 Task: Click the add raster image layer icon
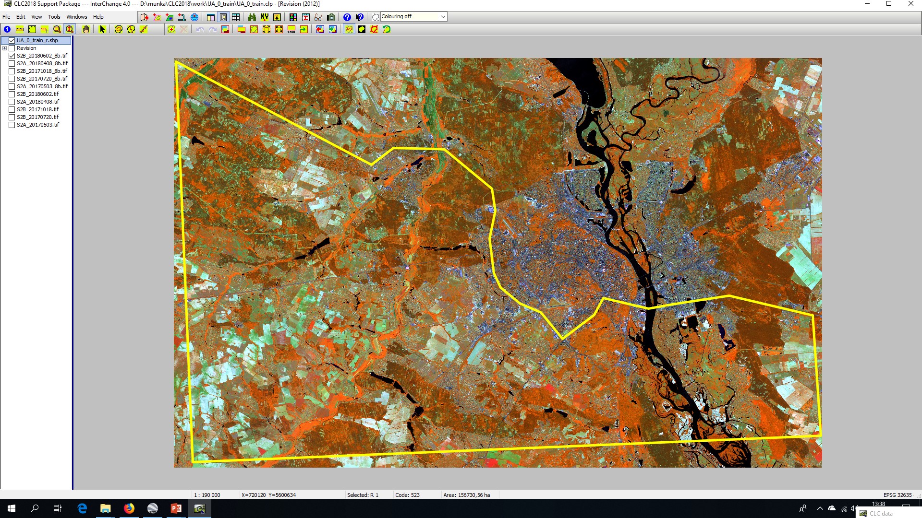[170, 17]
